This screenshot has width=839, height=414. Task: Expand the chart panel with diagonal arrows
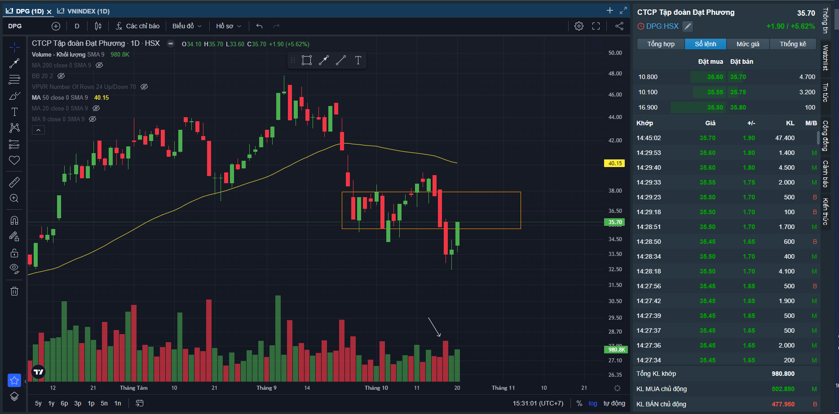[x=623, y=10]
